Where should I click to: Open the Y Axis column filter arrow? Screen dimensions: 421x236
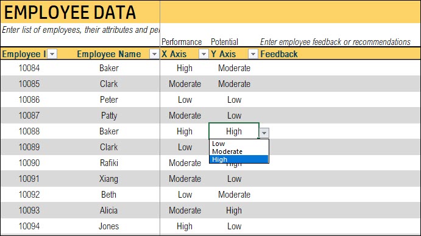[253, 54]
